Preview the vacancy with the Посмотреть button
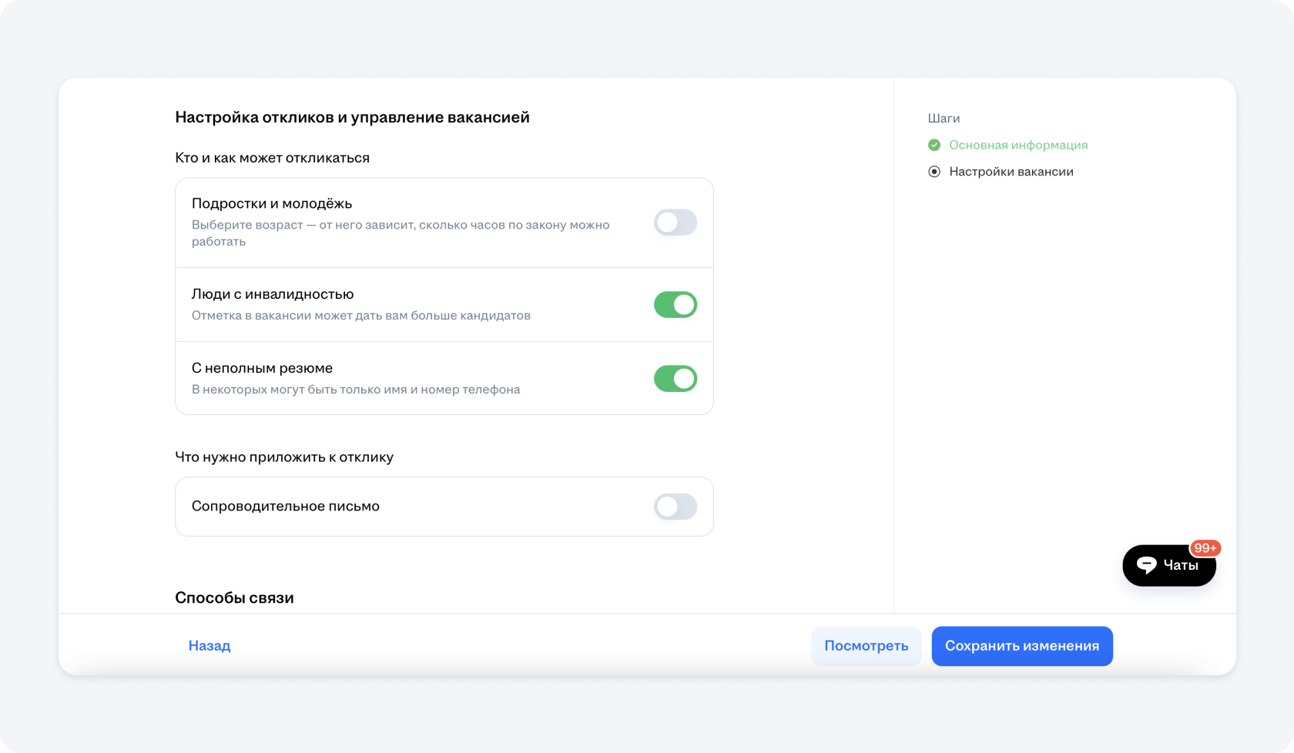 click(866, 646)
